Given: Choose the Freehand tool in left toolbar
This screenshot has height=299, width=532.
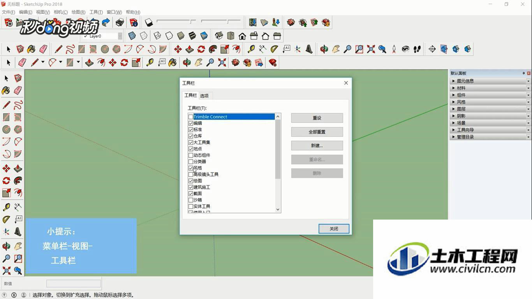Looking at the screenshot, I should click(18, 105).
